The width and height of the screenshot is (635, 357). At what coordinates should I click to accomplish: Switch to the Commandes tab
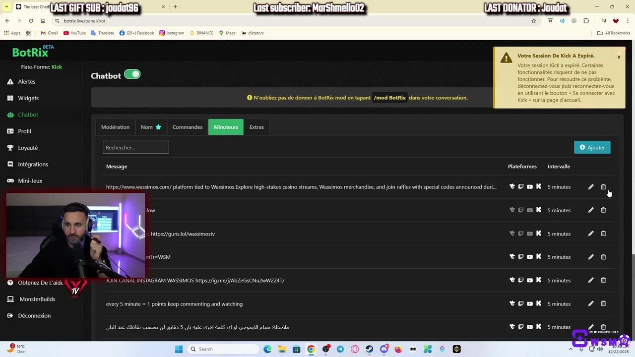[x=187, y=127]
